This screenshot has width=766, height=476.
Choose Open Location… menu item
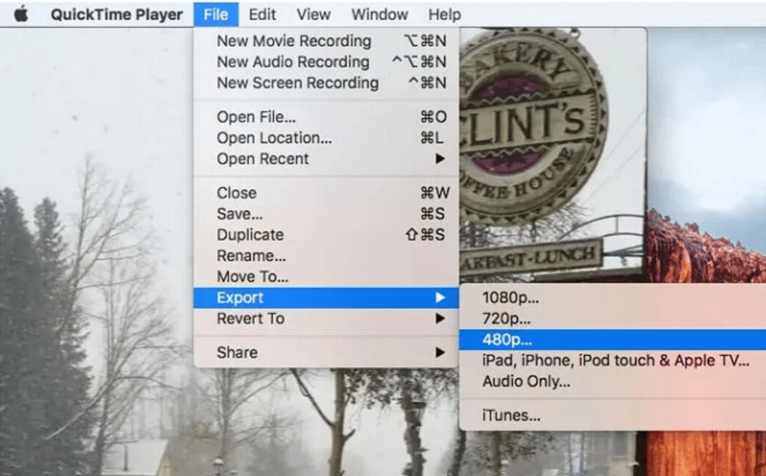[326, 138]
